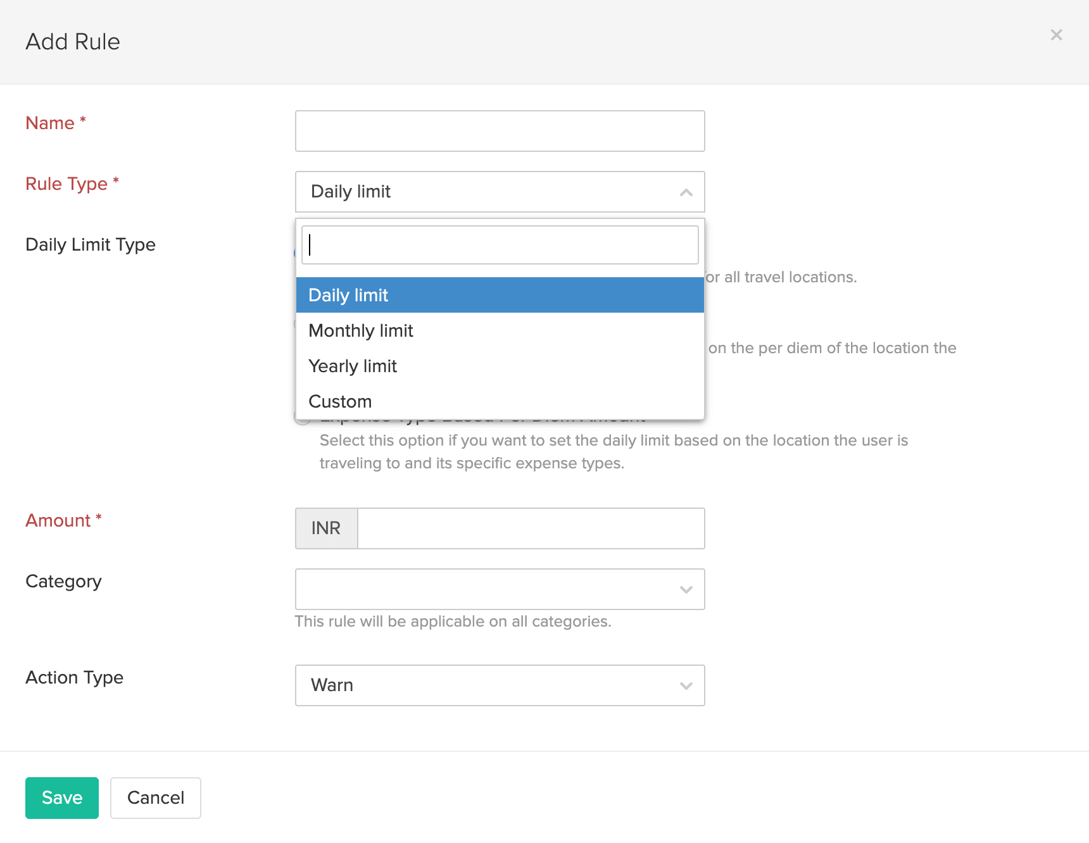
Task: Focus the Amount input field
Action: pyautogui.click(x=531, y=528)
